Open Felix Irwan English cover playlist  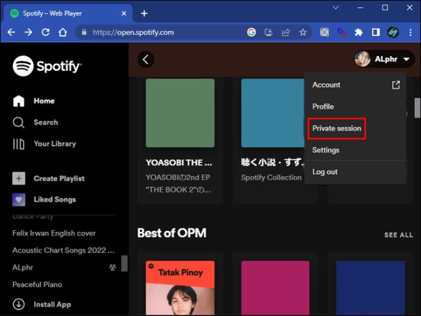point(54,233)
